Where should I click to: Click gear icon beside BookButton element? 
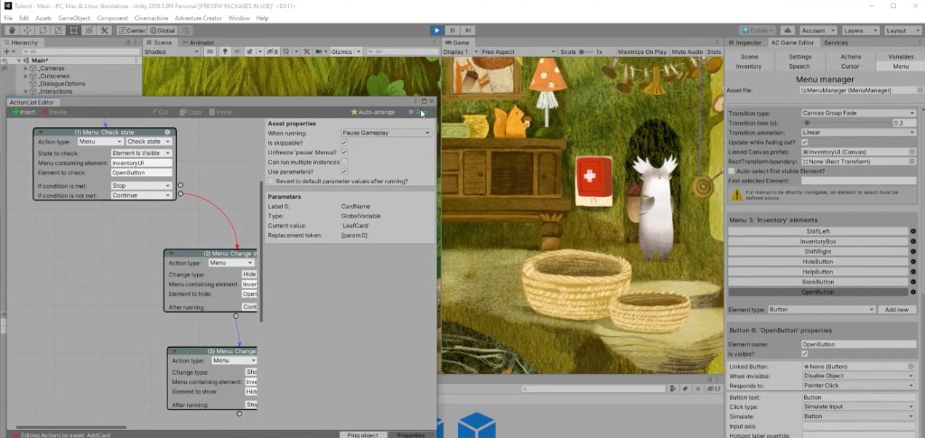tap(913, 282)
